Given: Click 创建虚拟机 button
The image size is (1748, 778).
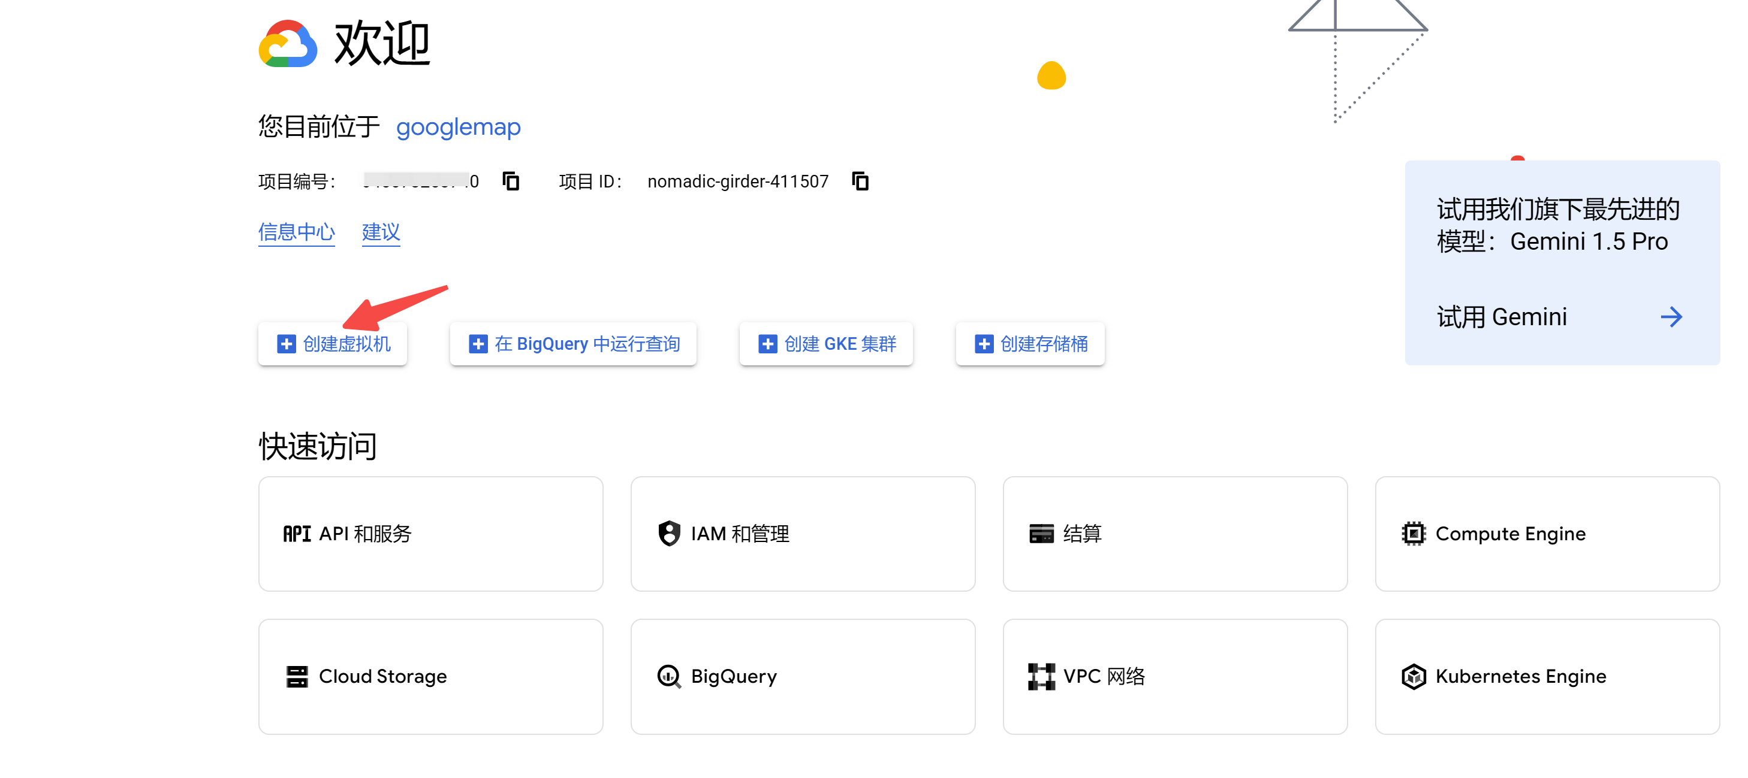Looking at the screenshot, I should 333,344.
